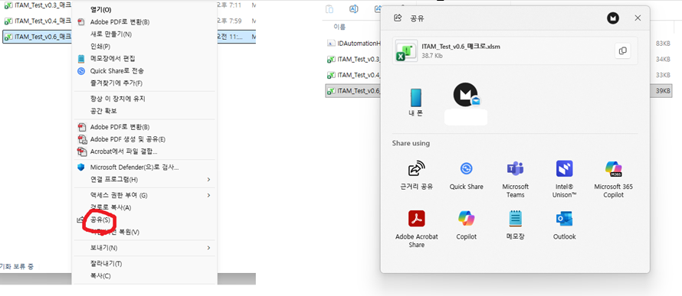Choose 잘라내기(T) from context menu
The width and height of the screenshot is (682, 296).
coord(106,263)
